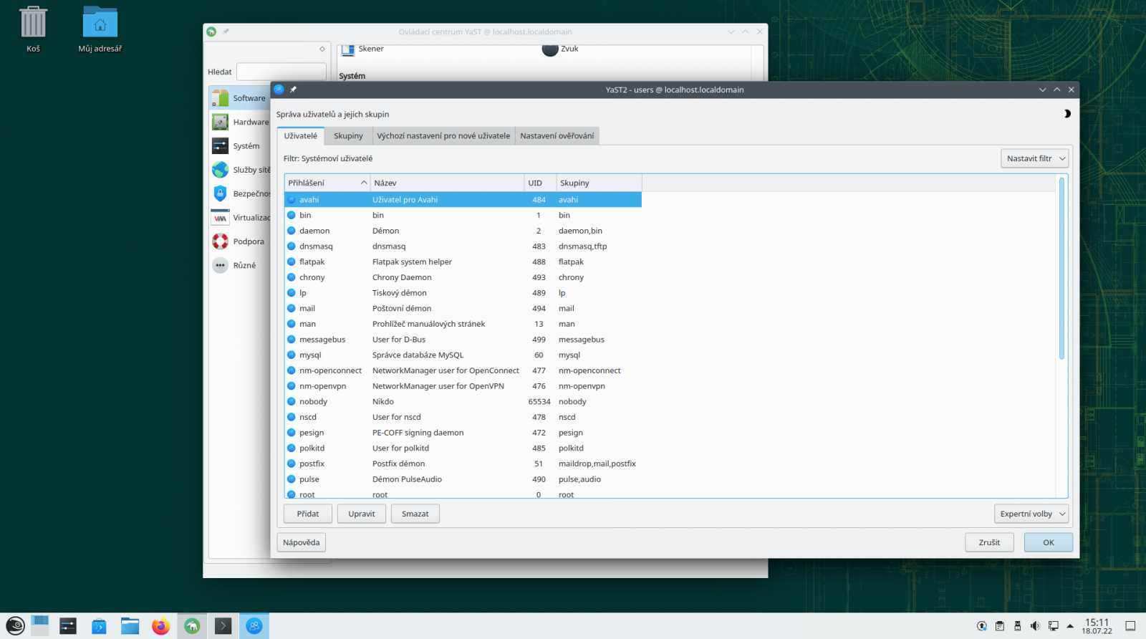
Task: Click the Upravit button
Action: point(362,514)
